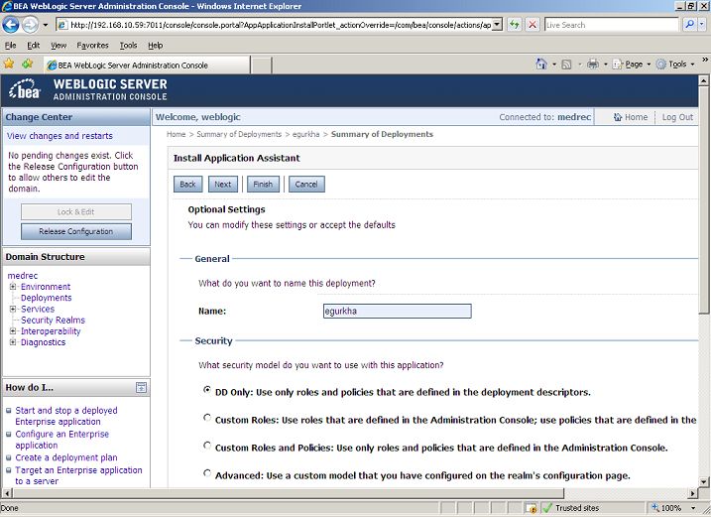711x517 pixels.
Task: Select Custom Roles and Policies radio button
Action: click(x=207, y=446)
